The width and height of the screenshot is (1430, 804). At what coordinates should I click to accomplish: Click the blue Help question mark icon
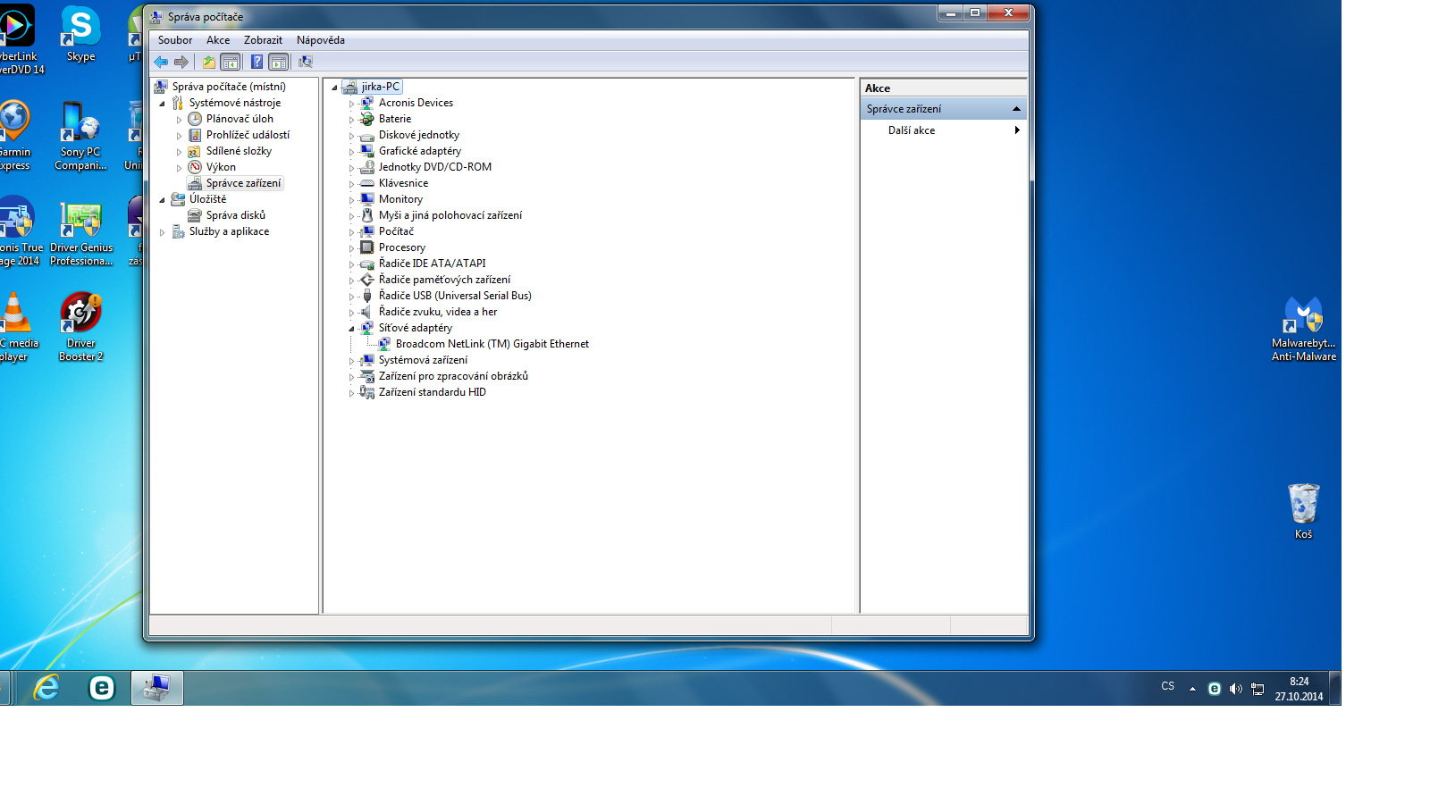pyautogui.click(x=257, y=62)
